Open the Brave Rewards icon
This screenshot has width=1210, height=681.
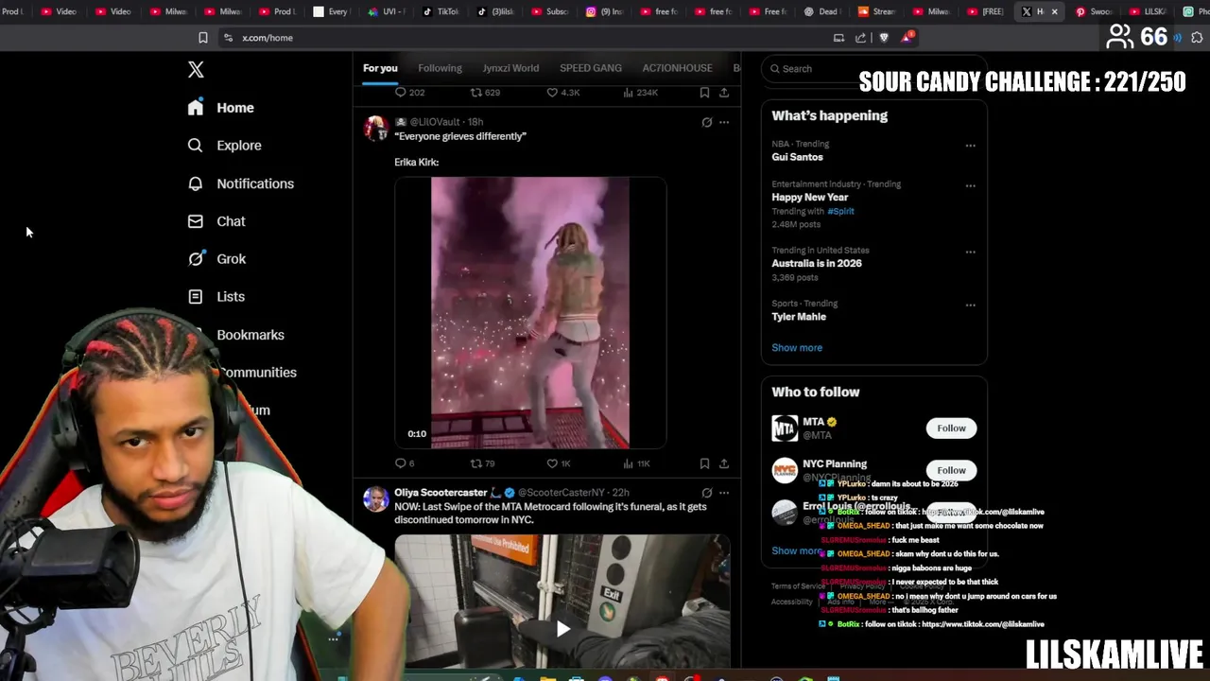coord(907,38)
